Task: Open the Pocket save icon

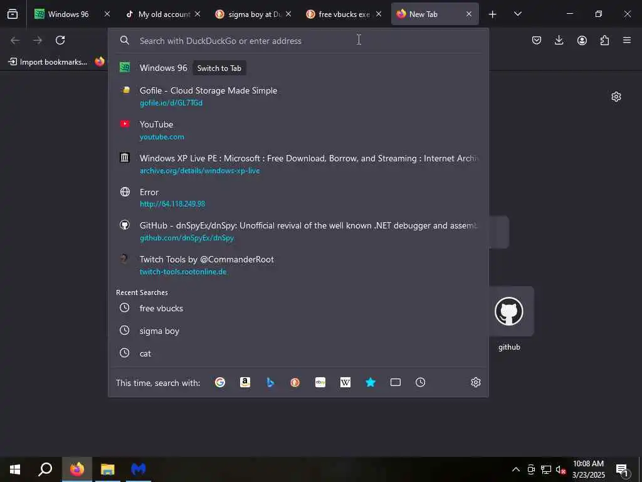Action: (x=537, y=40)
